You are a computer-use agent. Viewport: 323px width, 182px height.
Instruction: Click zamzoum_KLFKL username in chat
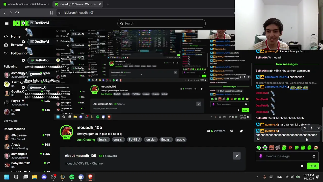coord(276,77)
